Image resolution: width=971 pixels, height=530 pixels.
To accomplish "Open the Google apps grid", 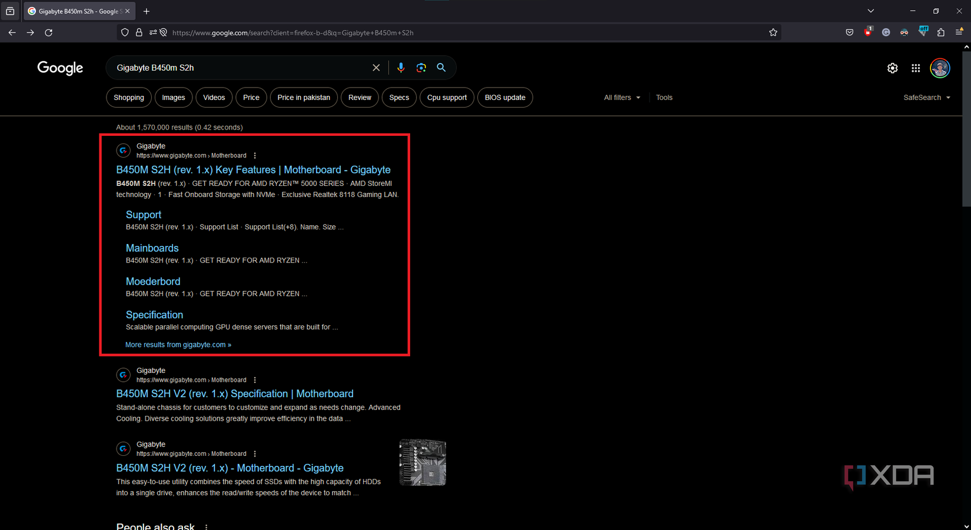I will pos(916,68).
